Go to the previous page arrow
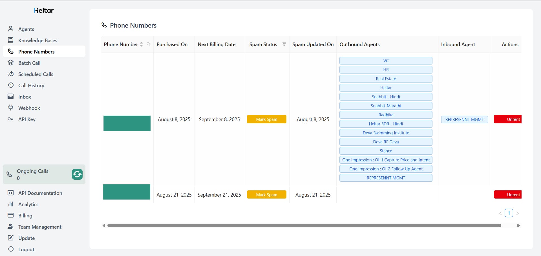 tap(500, 213)
